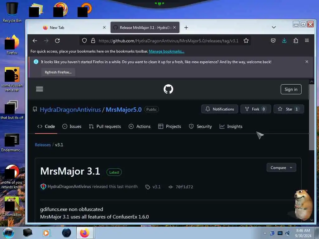Click the tray network icon

click(280, 233)
